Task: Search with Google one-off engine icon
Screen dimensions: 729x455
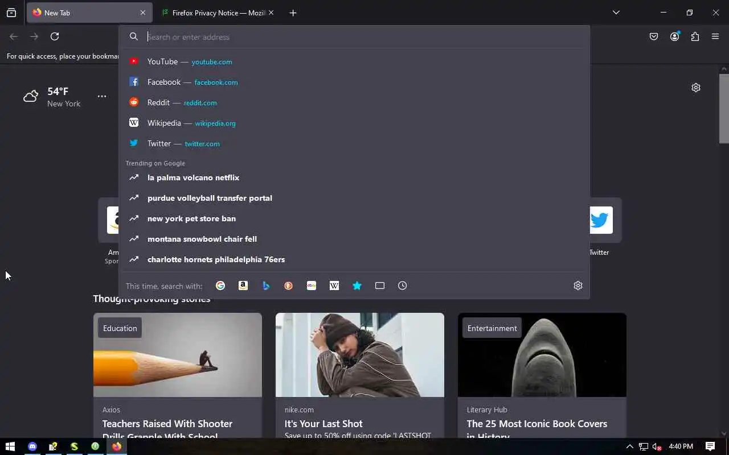Action: 220,286
